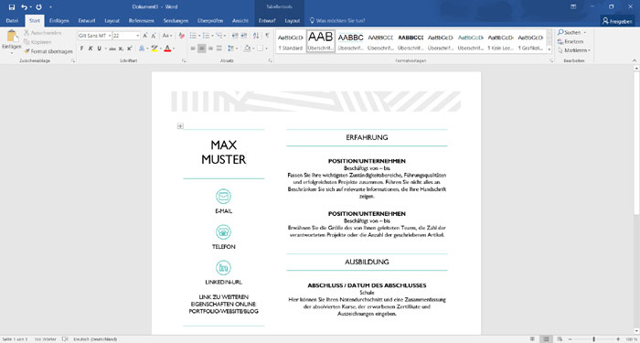640x343 pixels.
Task: Apply the yellow text highlight color
Action: pyautogui.click(x=154, y=48)
